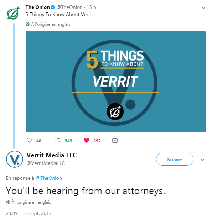217x219 pixels.
Task: Play the 5 Things Verrit video thumbnail
Action: 115,82
